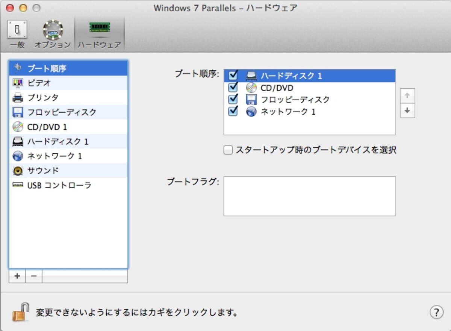The width and height of the screenshot is (451, 331).
Task: Move selected boot device up with arrow
Action: coord(407,96)
